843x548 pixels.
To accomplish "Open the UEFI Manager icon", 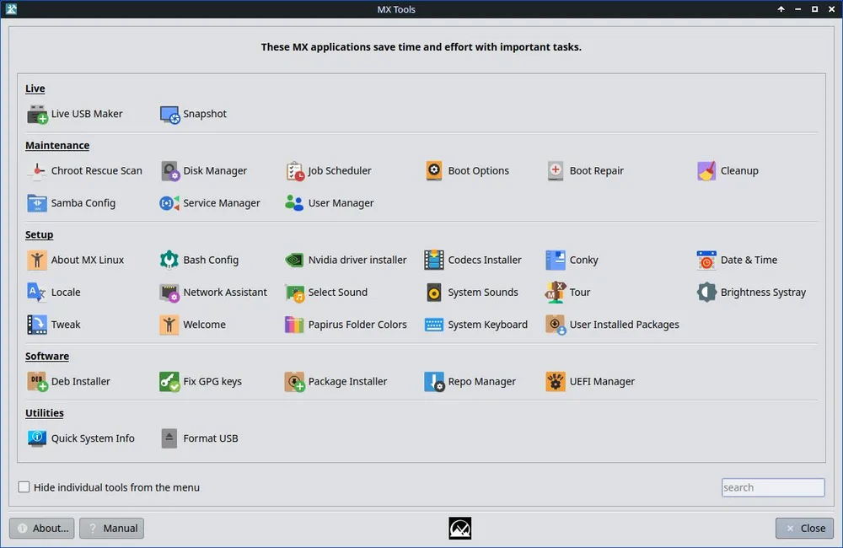I will tap(556, 382).
